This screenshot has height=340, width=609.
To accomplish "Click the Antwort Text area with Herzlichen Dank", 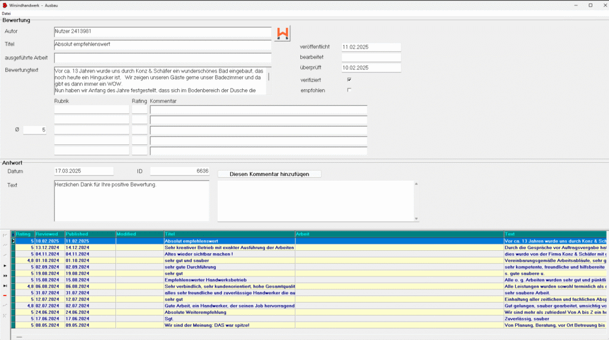I will [131, 201].
